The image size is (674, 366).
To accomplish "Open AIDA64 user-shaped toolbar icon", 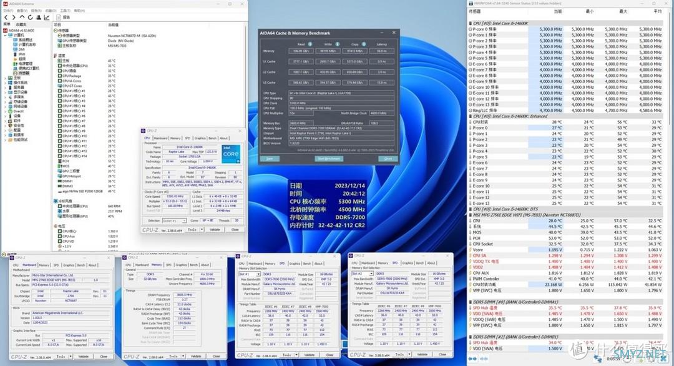I will [39, 17].
